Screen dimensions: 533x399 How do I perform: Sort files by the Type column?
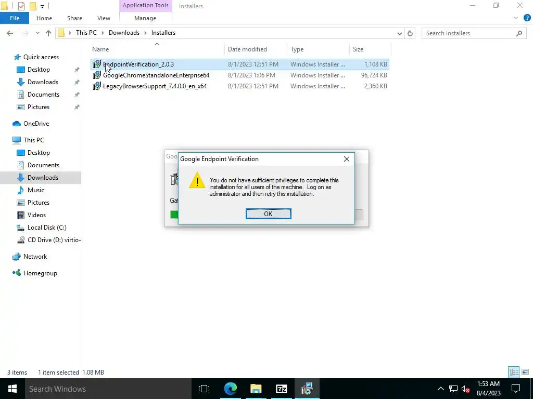click(x=297, y=49)
